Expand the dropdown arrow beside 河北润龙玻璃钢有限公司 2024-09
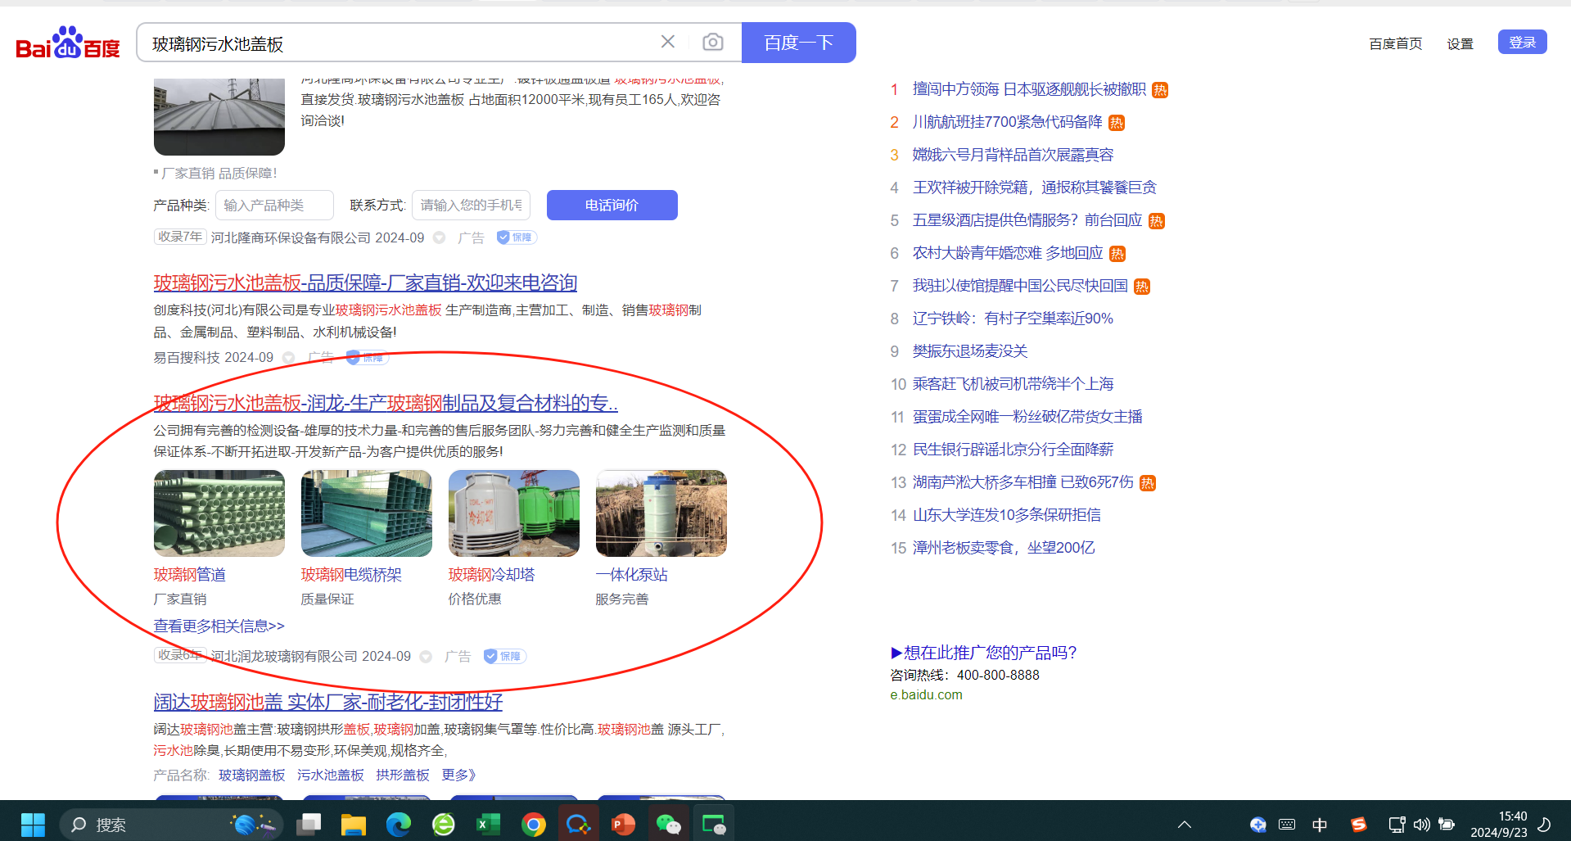 point(426,657)
